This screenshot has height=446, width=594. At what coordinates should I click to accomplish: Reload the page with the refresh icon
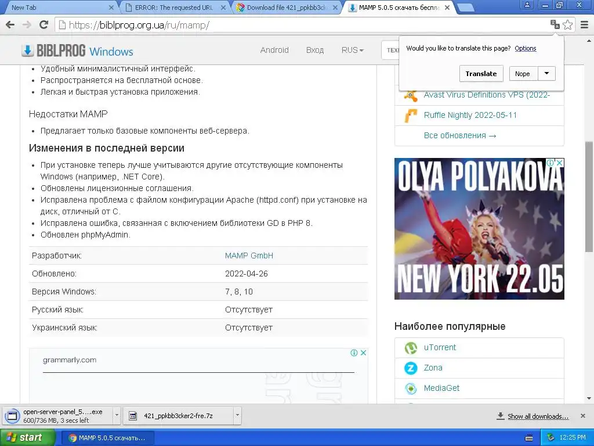point(44,25)
